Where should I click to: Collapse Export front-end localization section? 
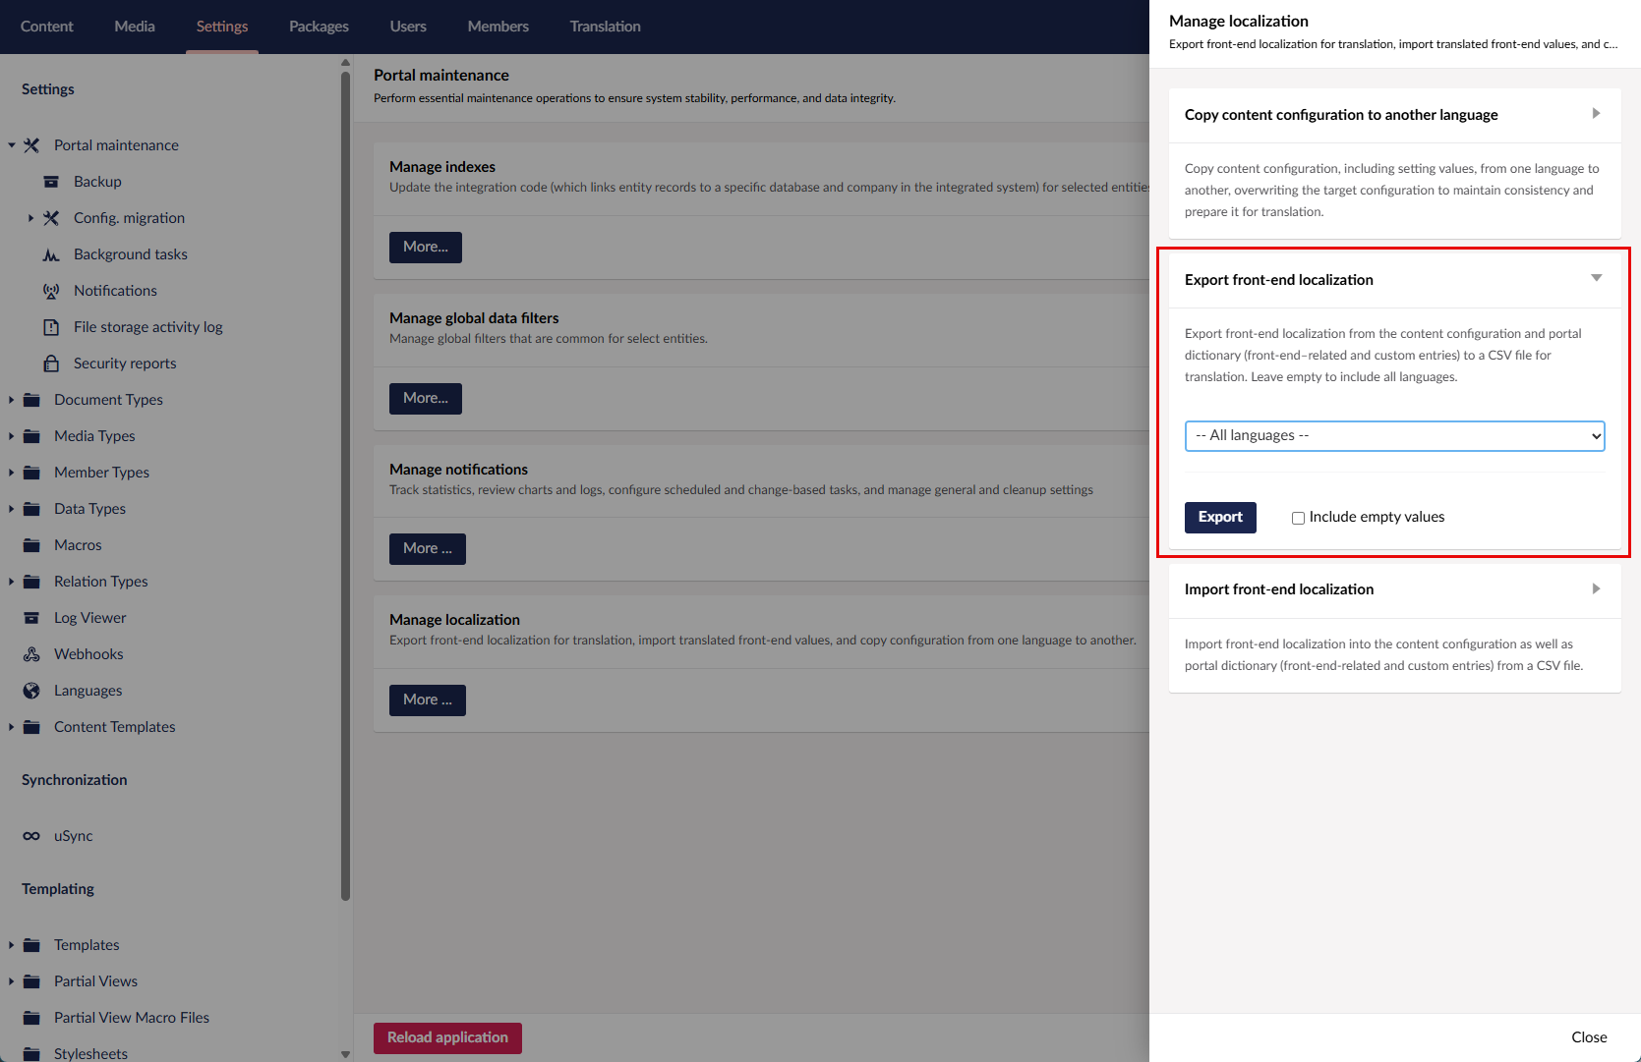1595,279
